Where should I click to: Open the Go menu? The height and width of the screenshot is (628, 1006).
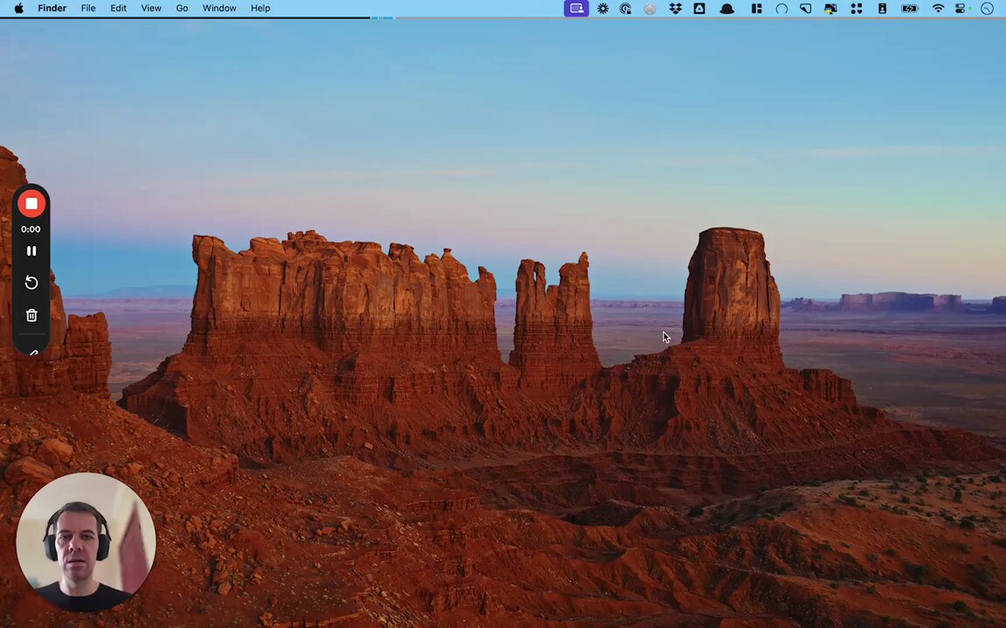[182, 9]
